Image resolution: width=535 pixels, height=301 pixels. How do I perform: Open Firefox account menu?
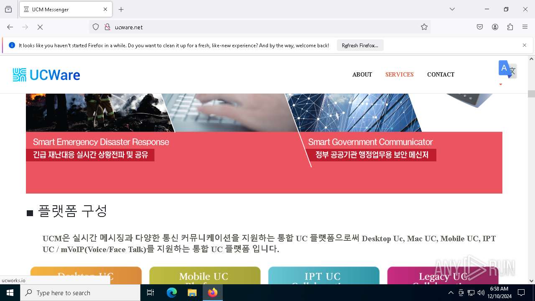tap(495, 27)
